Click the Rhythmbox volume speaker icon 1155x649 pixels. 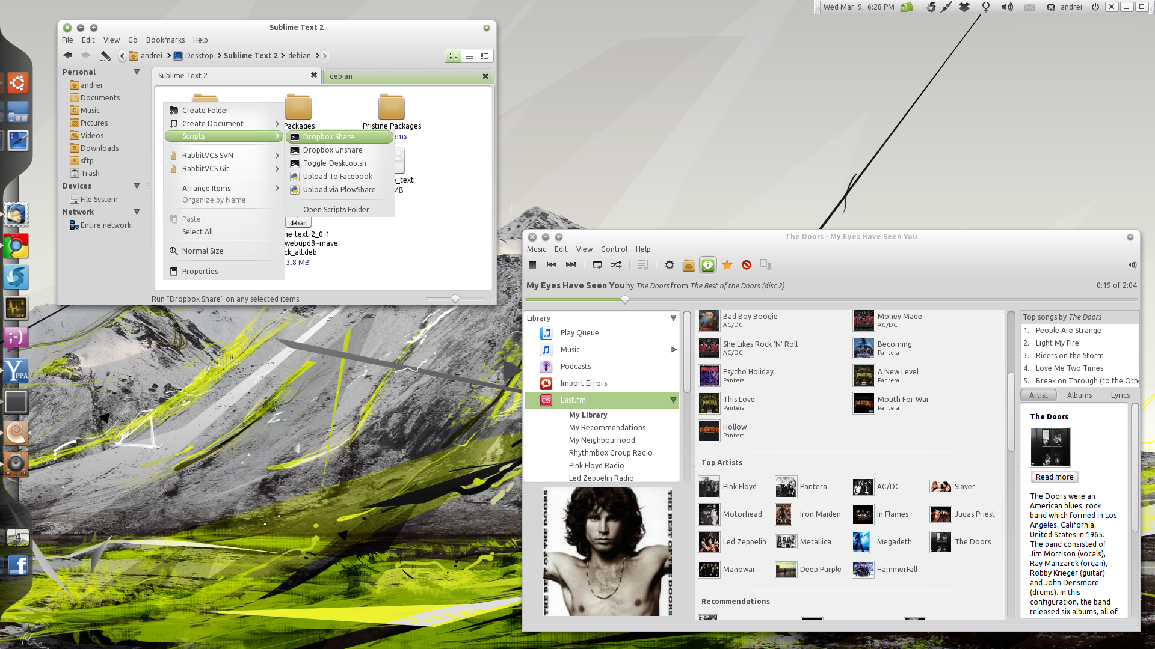point(1132,265)
